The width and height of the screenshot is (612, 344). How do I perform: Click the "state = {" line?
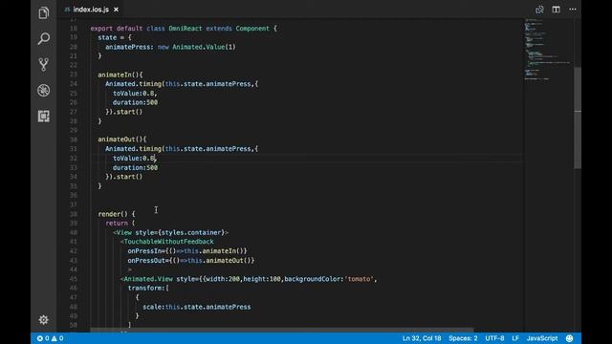pyautogui.click(x=115, y=37)
